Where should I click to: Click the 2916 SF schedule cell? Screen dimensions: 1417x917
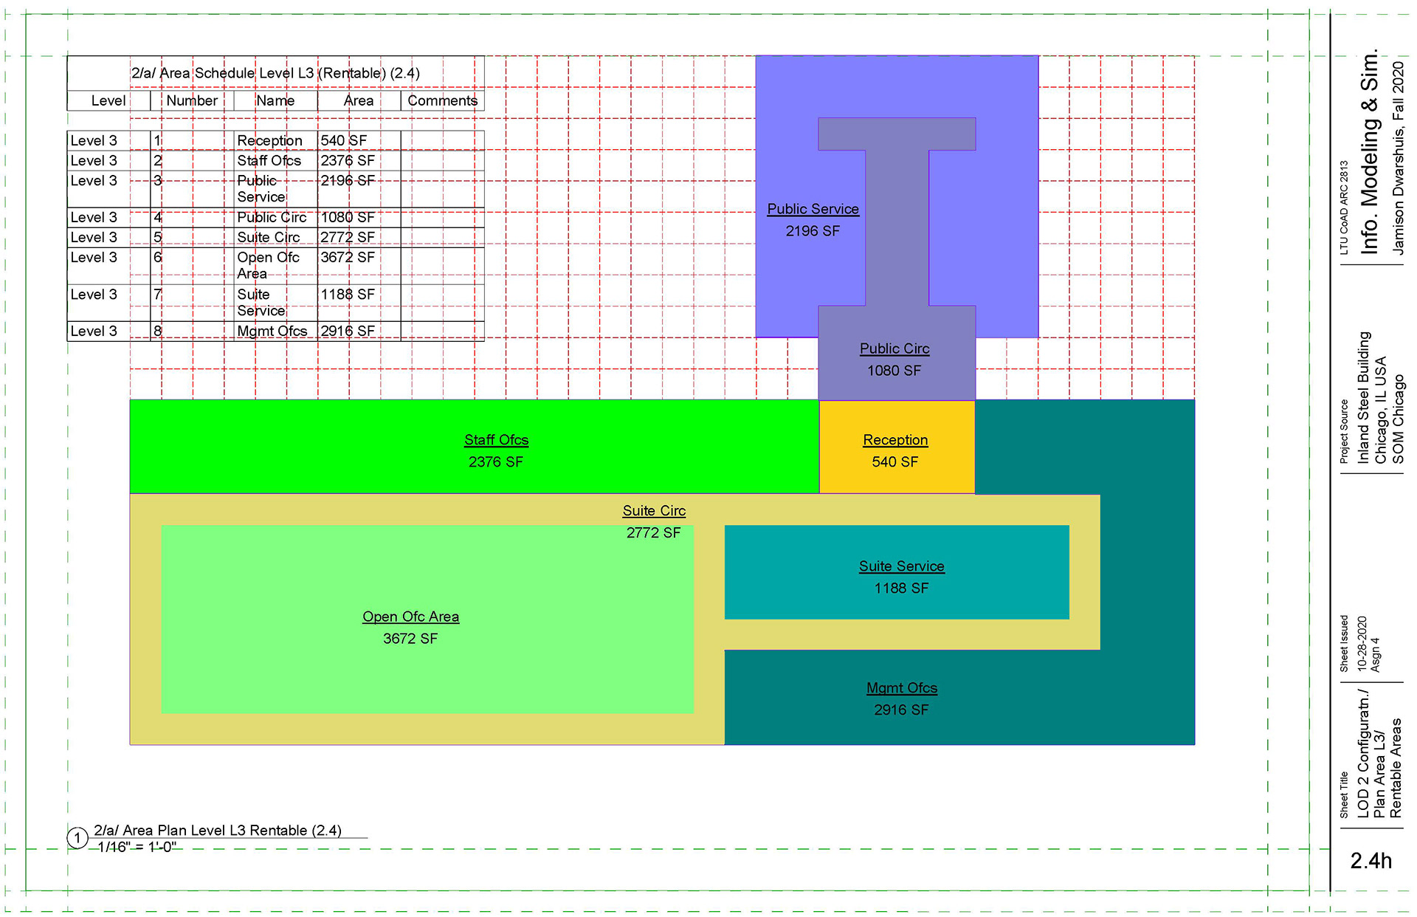(x=348, y=332)
